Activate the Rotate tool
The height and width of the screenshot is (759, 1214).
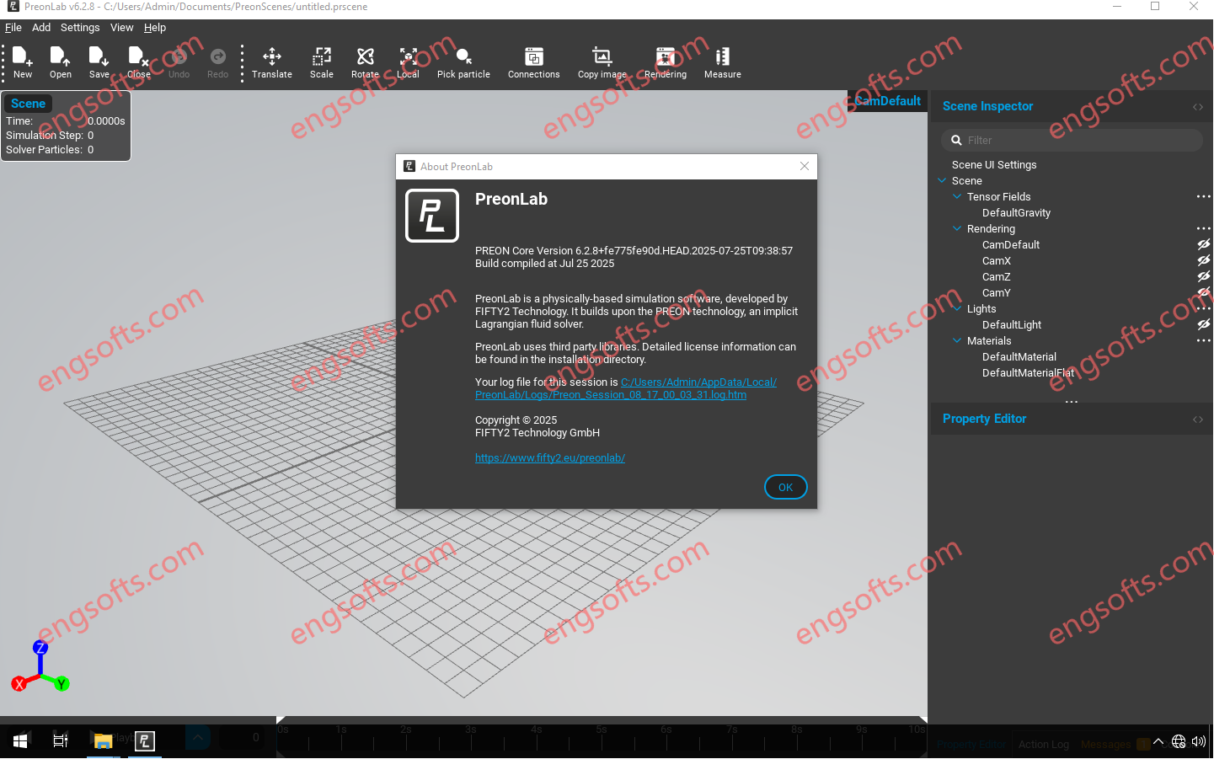(x=366, y=62)
